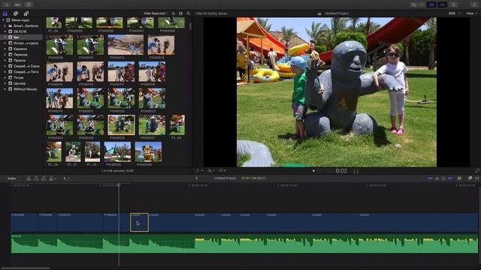The width and height of the screenshot is (481, 270).
Task: Show or hide the timeline panel
Action: click(443, 4)
